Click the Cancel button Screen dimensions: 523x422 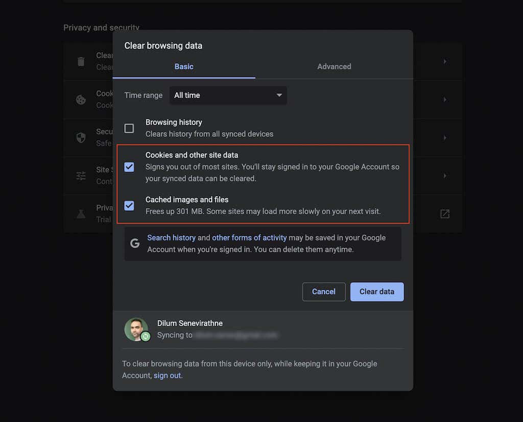(324, 292)
